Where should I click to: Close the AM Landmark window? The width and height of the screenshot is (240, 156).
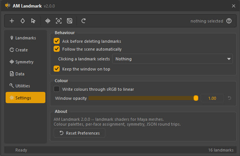[x=234, y=6]
